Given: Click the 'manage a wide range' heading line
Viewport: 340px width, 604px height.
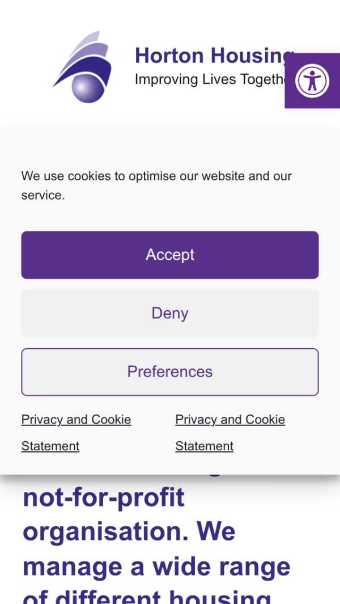Looking at the screenshot, I should pos(156,567).
